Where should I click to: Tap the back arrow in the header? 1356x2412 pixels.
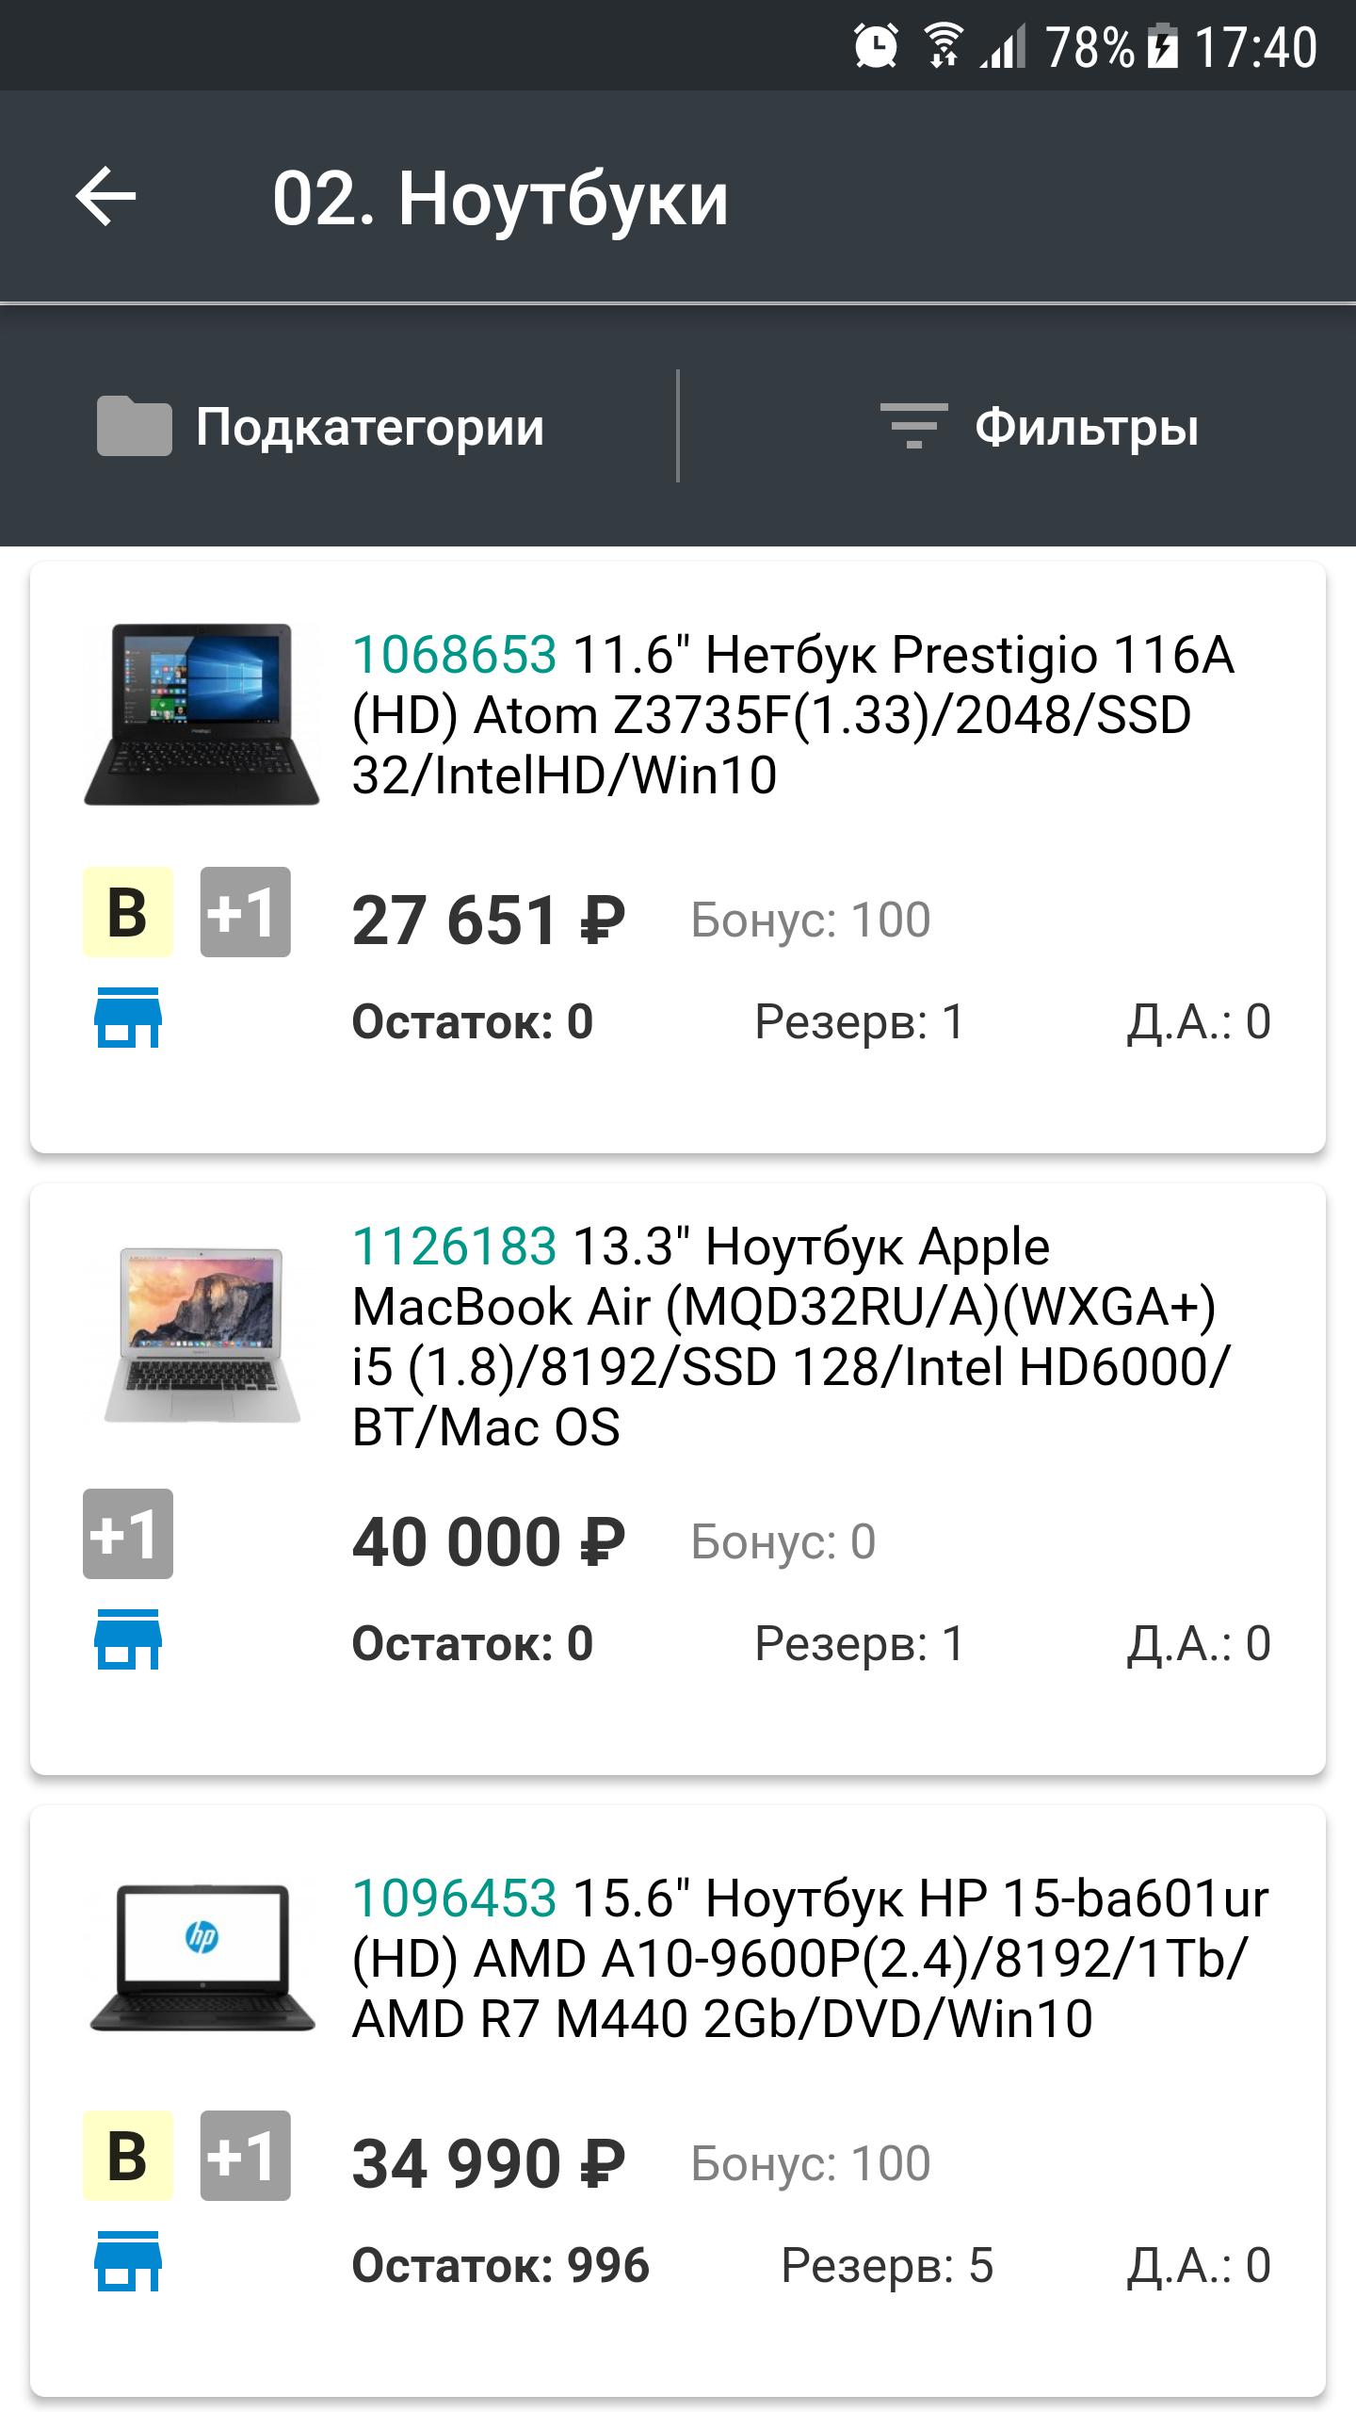pyautogui.click(x=105, y=197)
